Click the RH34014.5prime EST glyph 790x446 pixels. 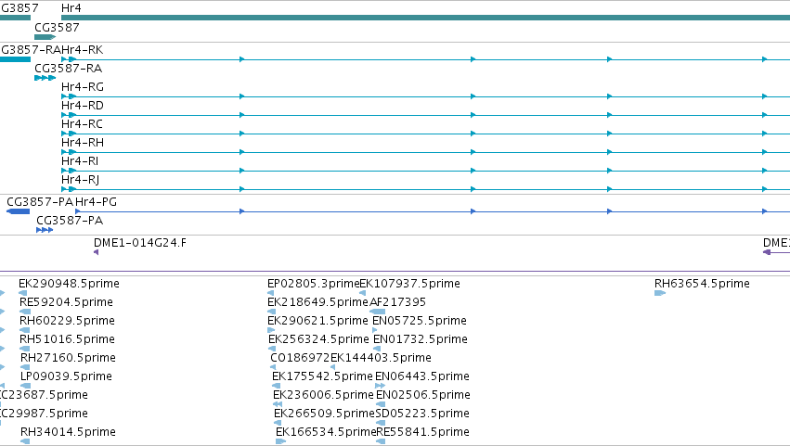click(25, 441)
